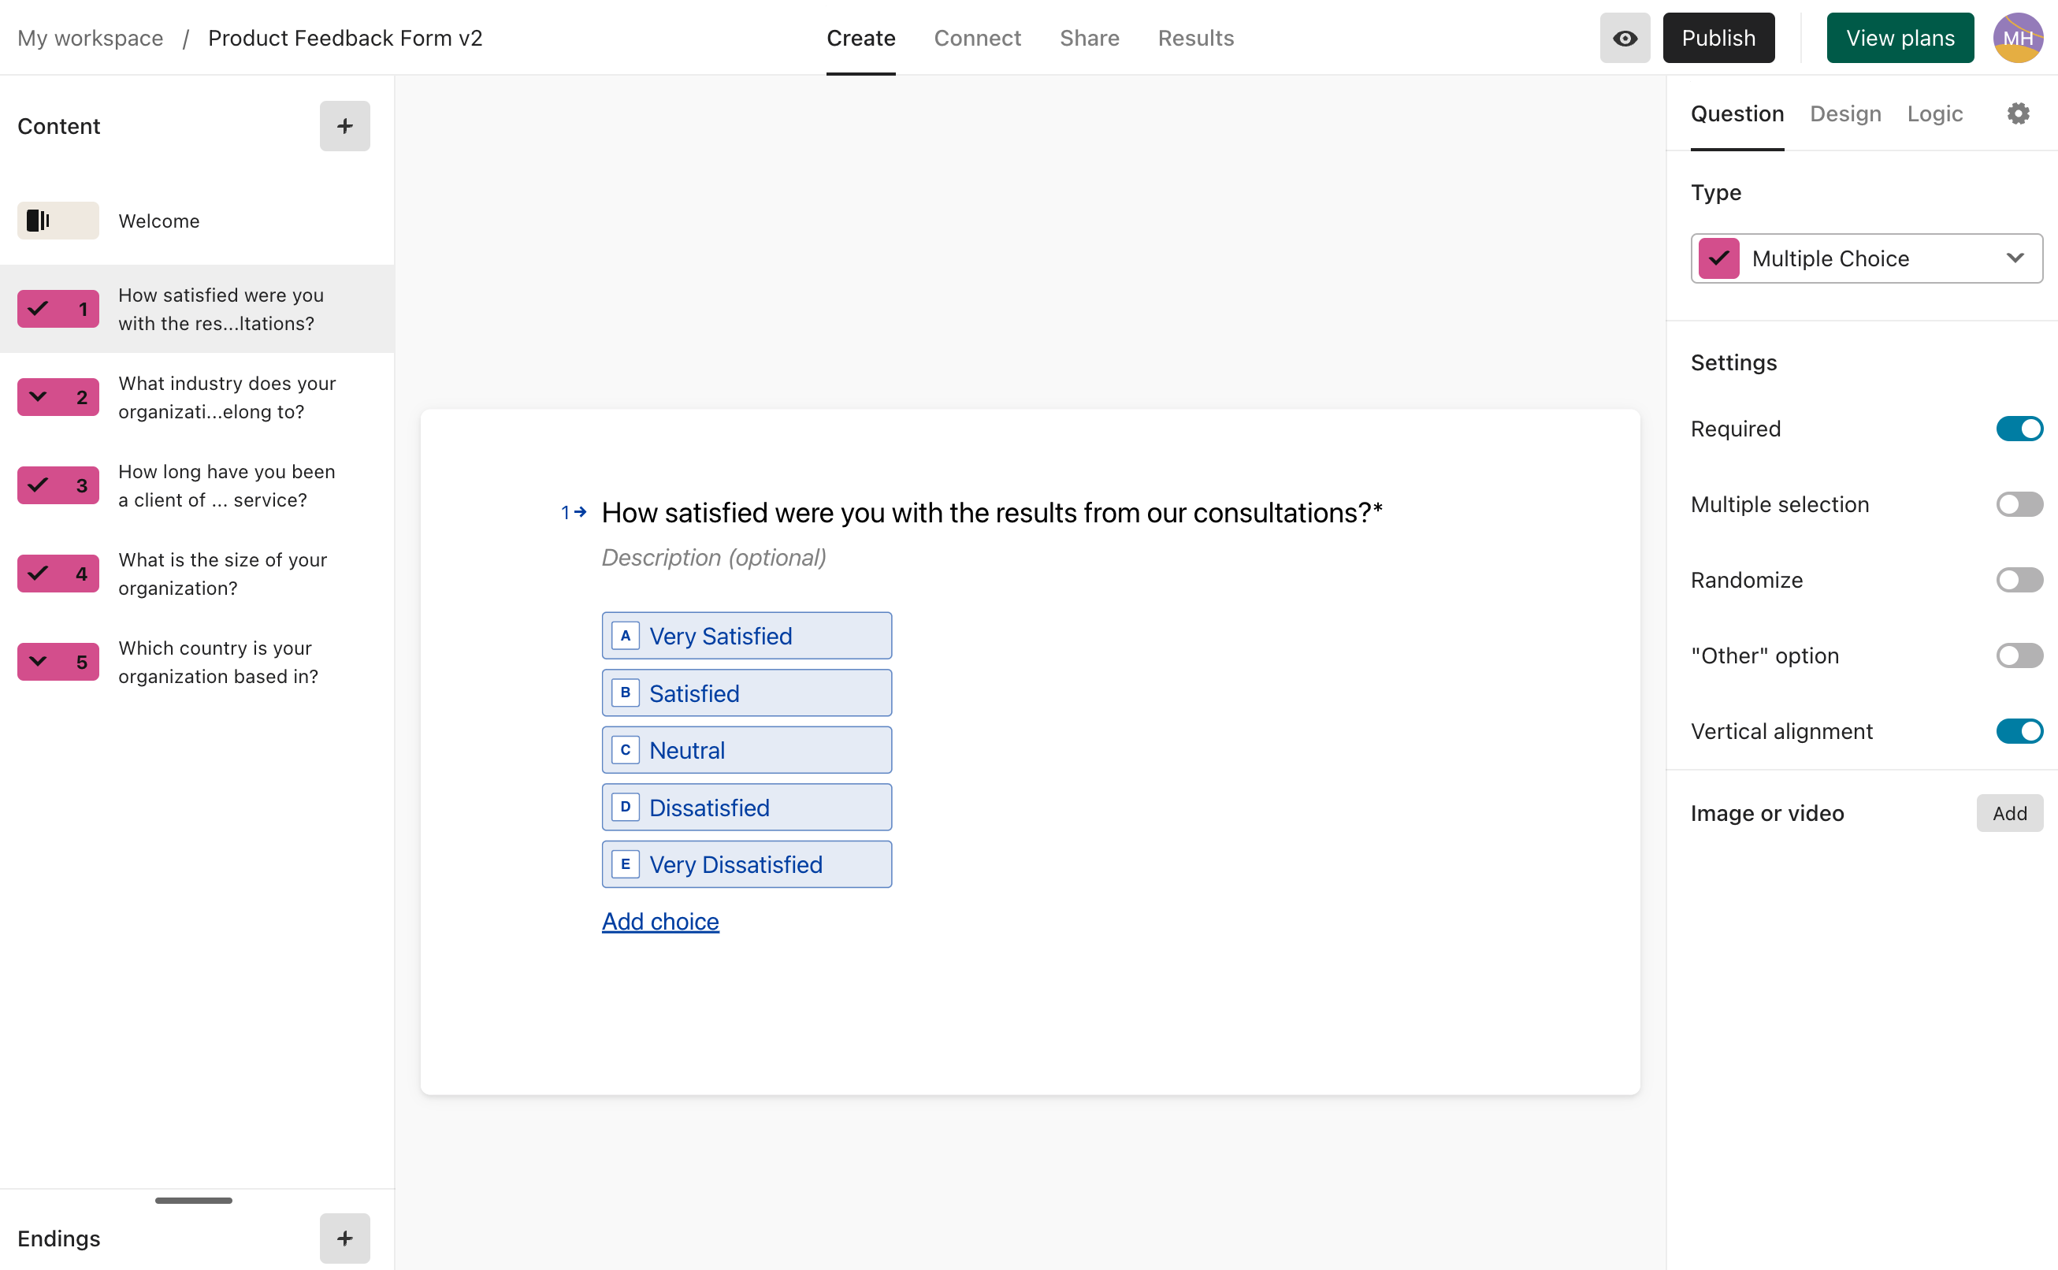Select question 2 dropdown item industry
The width and height of the screenshot is (2058, 1270).
tap(227, 397)
